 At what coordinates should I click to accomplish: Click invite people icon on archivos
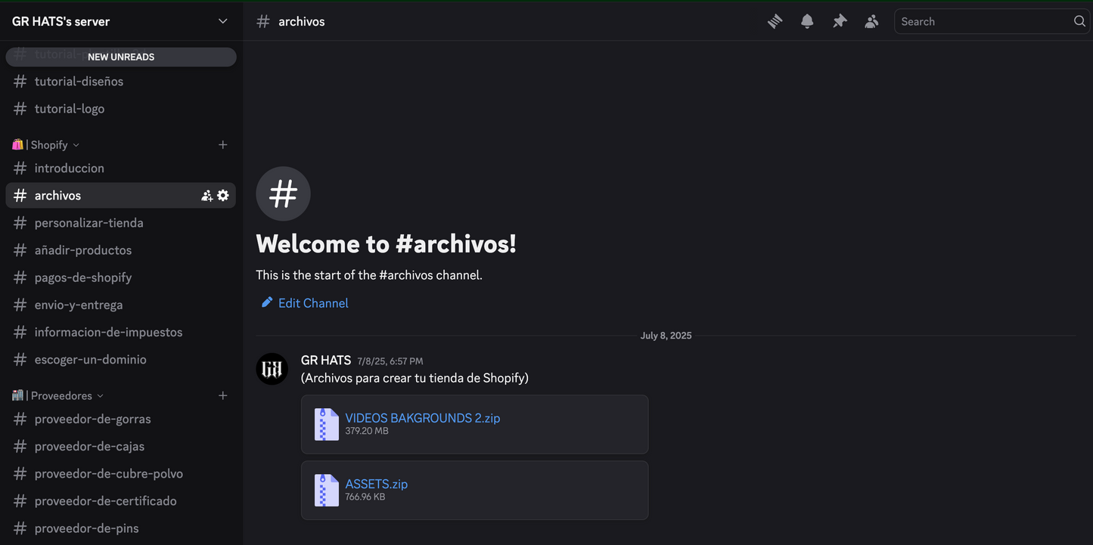coord(206,196)
